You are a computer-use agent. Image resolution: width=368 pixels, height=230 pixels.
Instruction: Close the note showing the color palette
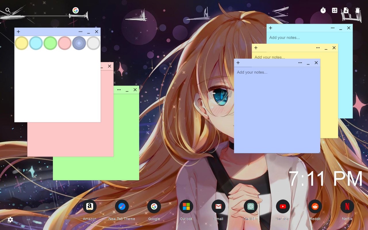pyautogui.click(x=97, y=32)
